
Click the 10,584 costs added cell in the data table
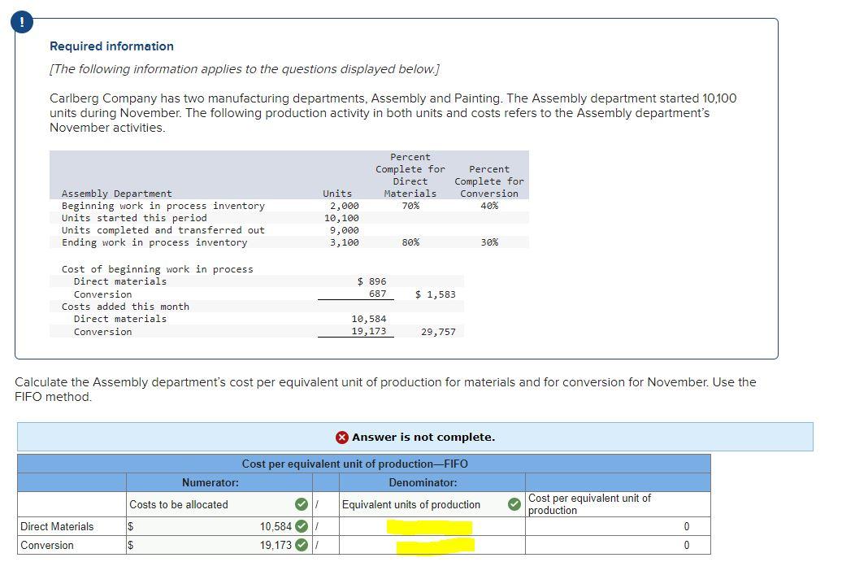(x=366, y=319)
